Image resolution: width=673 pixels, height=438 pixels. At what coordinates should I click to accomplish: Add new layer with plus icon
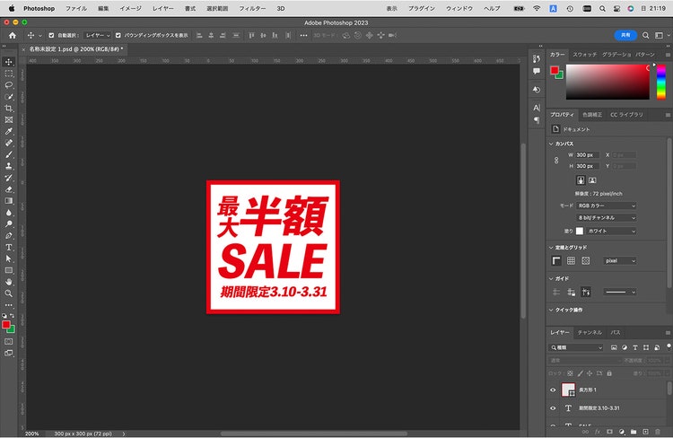(645, 432)
